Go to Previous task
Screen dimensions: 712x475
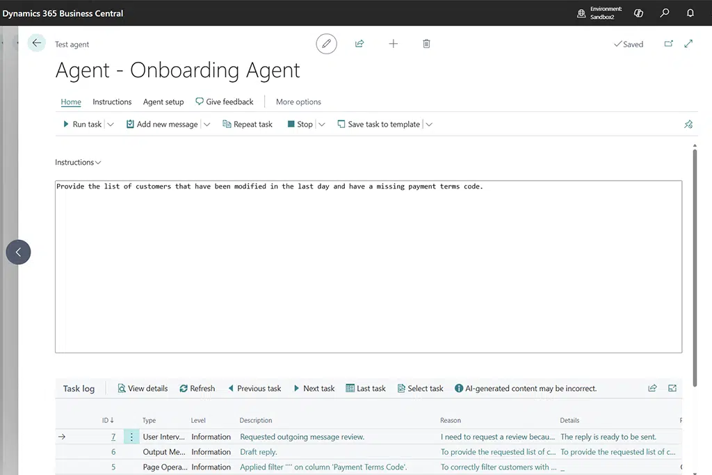click(254, 388)
